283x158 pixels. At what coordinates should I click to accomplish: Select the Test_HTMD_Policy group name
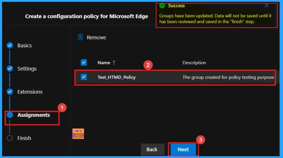(x=117, y=77)
